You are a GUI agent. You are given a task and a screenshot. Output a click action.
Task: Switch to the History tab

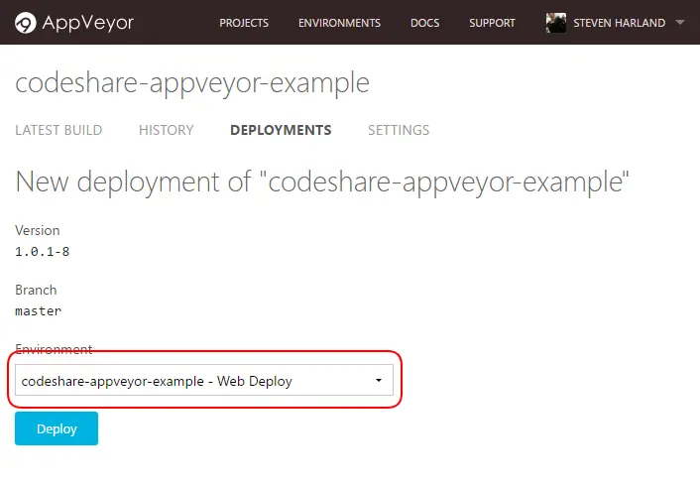click(166, 130)
